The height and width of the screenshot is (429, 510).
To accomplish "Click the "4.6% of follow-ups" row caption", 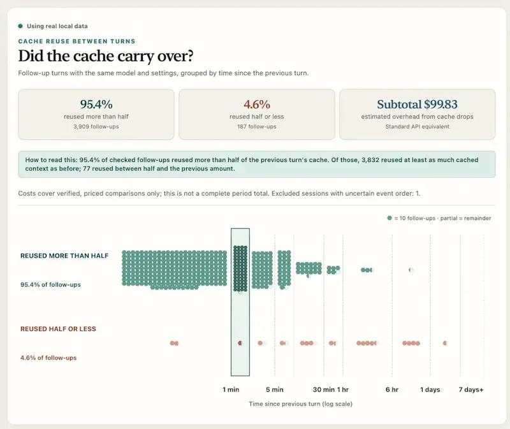I will (x=48, y=358).
